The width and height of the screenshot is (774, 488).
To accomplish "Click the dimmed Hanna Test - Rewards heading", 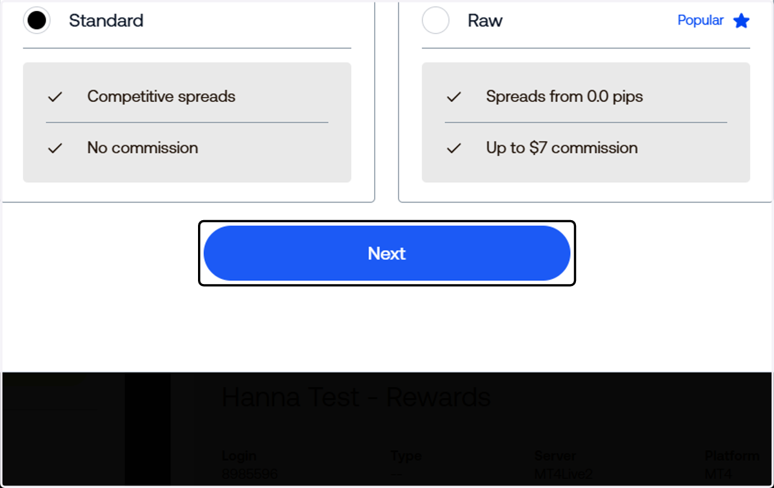I will coord(356,398).
